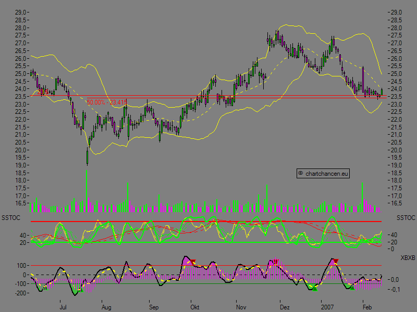
Task: Click the -0,1 value on XBXB right scale
Action: [395, 290]
